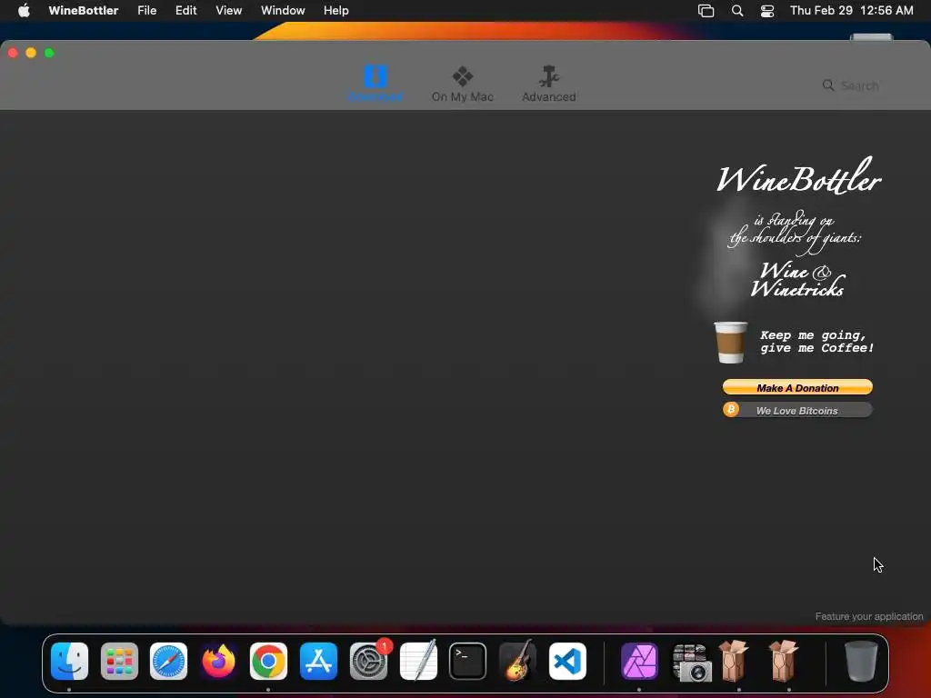Open the Window menu
This screenshot has width=931, height=698.
click(x=283, y=10)
